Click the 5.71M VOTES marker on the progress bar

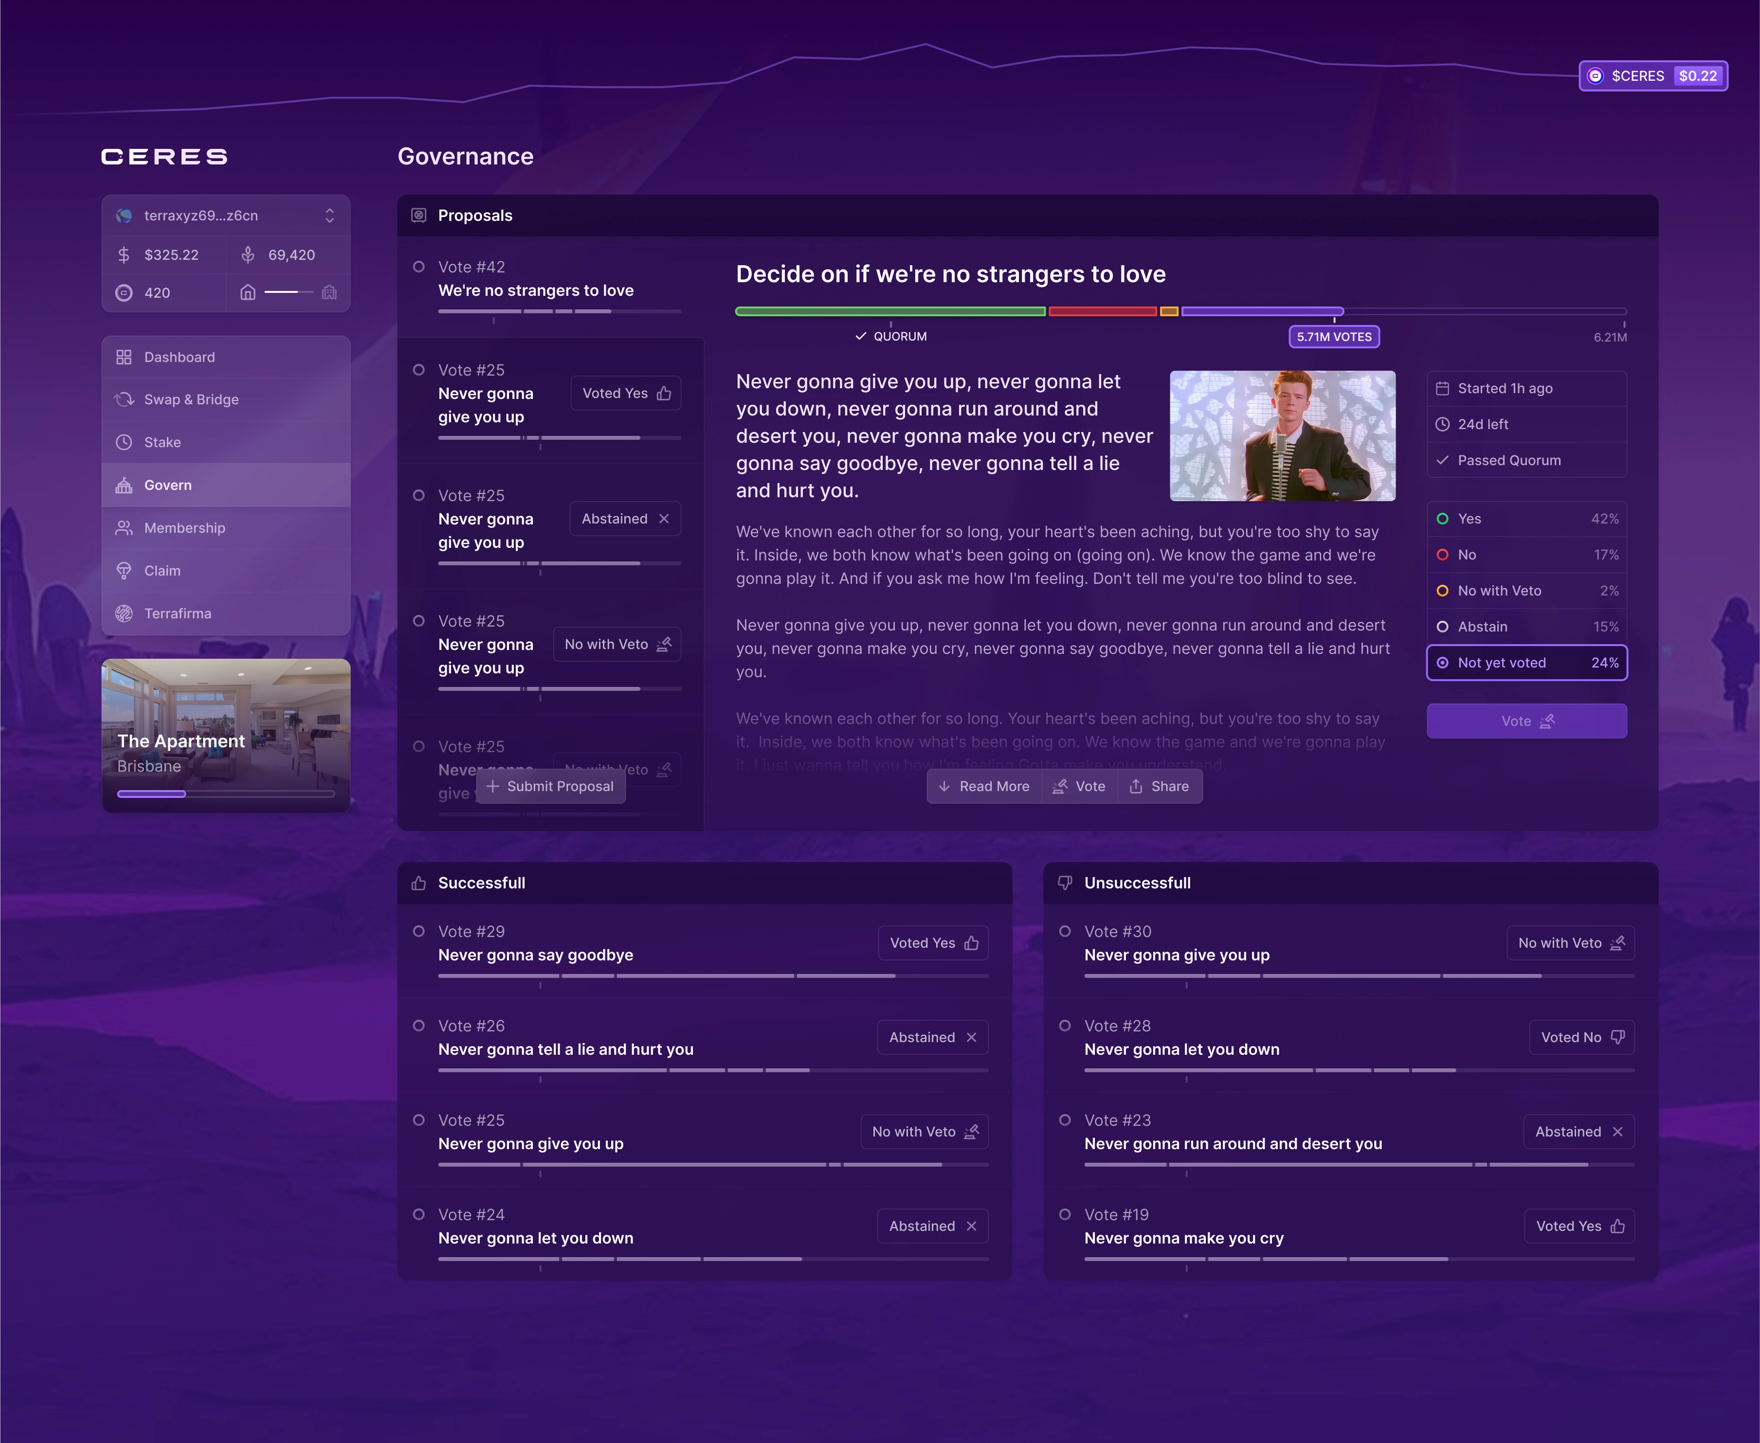point(1334,337)
